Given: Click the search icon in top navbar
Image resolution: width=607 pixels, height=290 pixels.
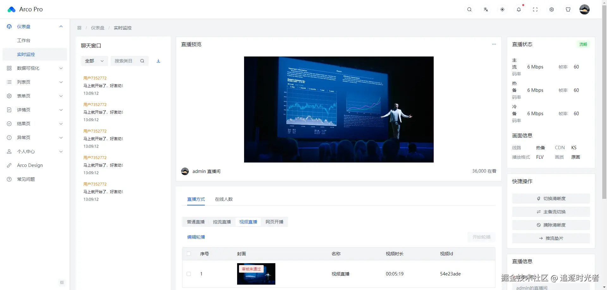Looking at the screenshot, I should 469,9.
